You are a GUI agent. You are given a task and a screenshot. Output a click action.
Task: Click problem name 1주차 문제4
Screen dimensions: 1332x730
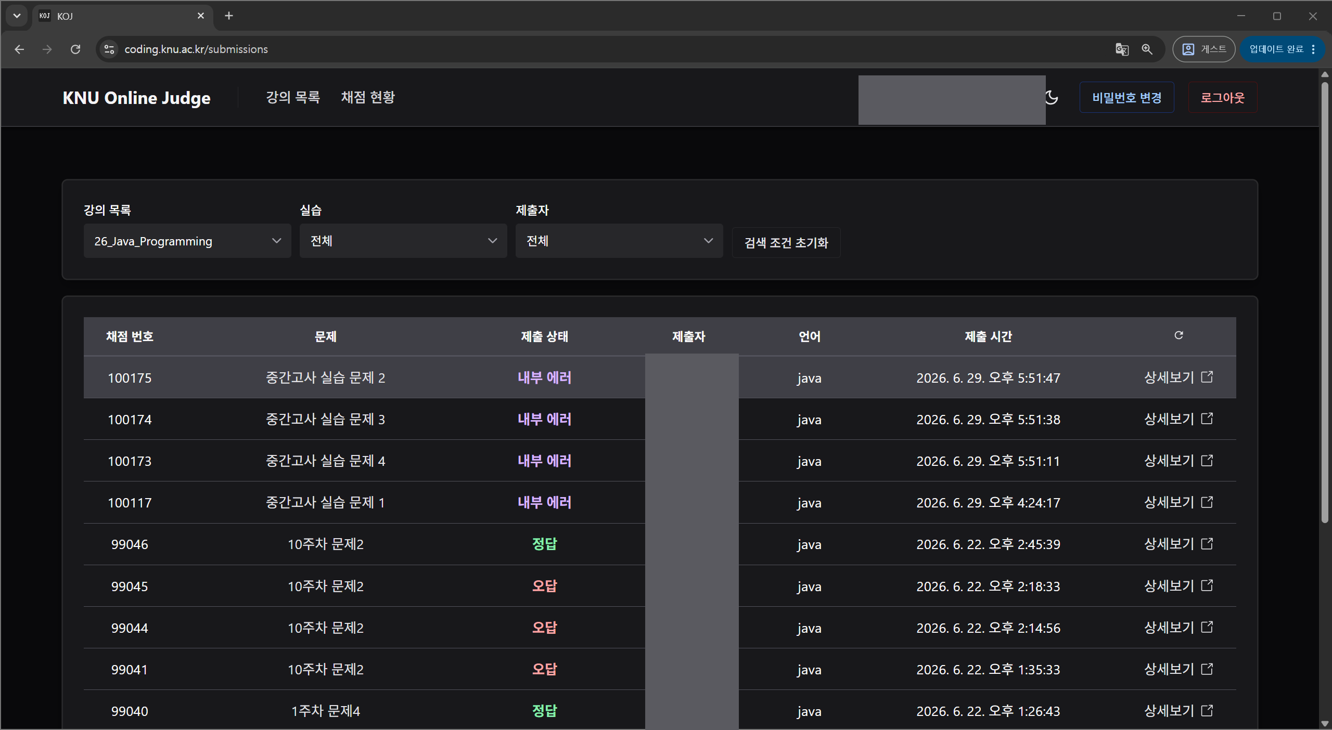(326, 711)
